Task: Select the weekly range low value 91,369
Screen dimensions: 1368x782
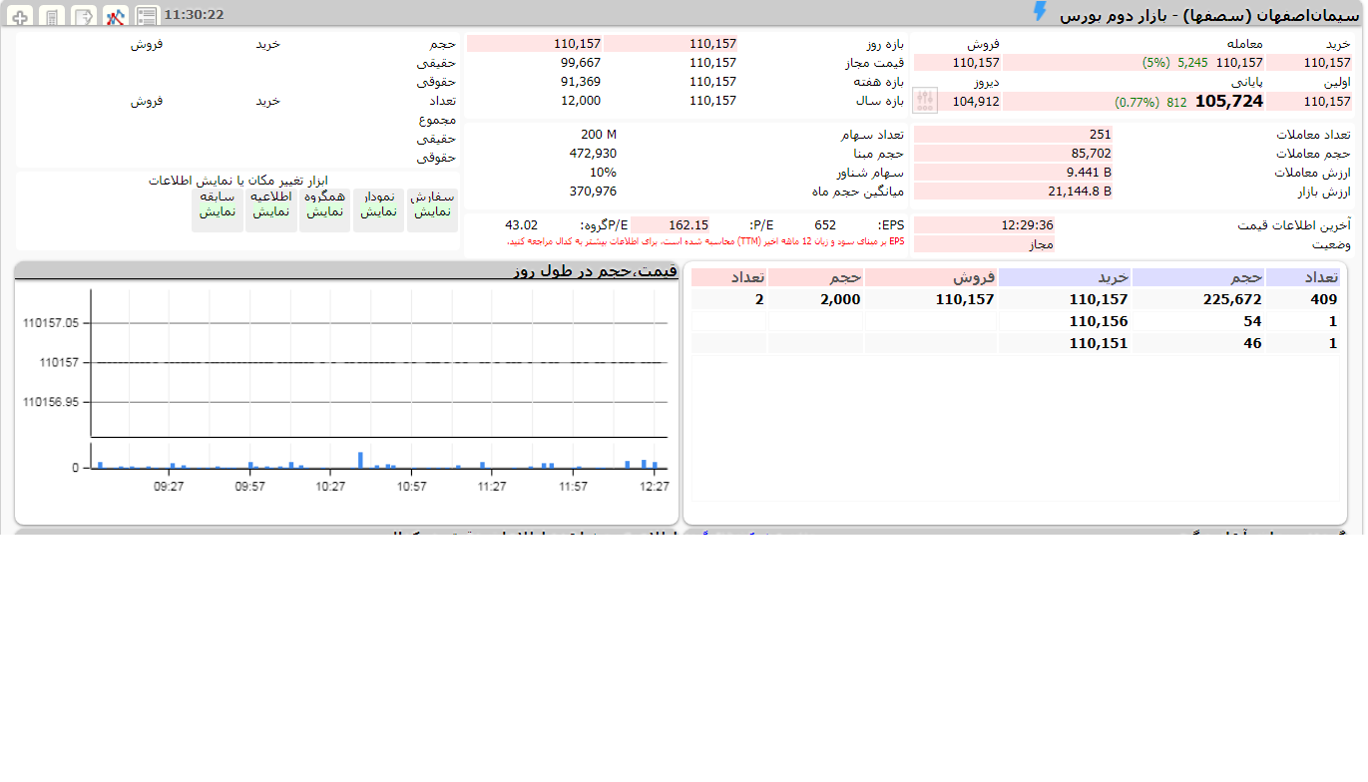Action: [581, 82]
